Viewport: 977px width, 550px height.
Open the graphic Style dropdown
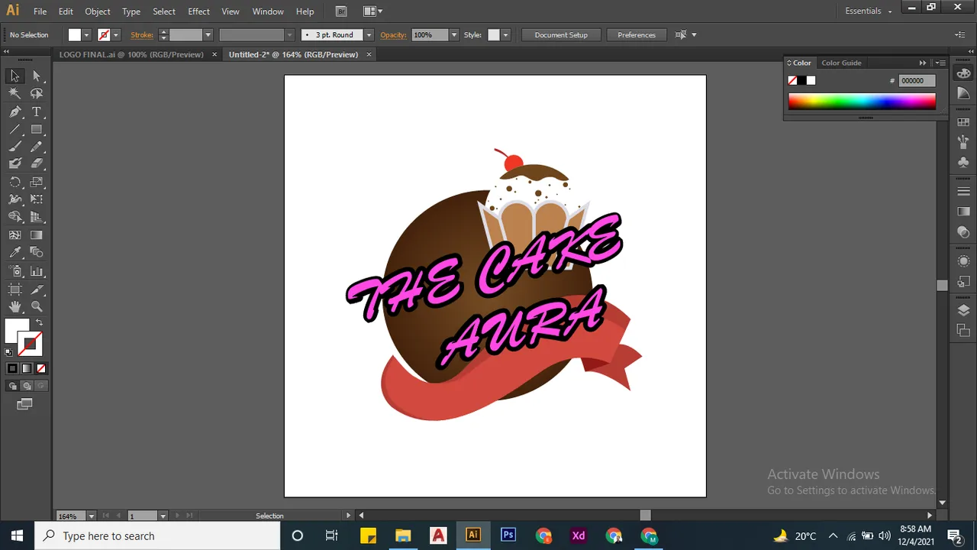pos(505,35)
